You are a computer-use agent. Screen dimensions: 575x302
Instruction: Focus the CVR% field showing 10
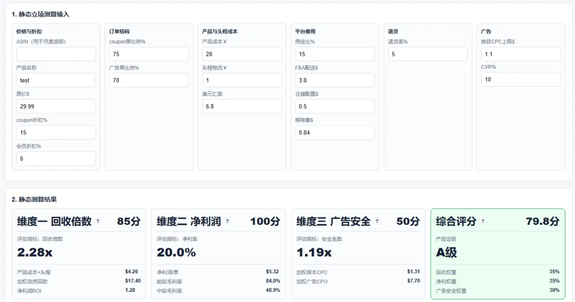pyautogui.click(x=521, y=79)
